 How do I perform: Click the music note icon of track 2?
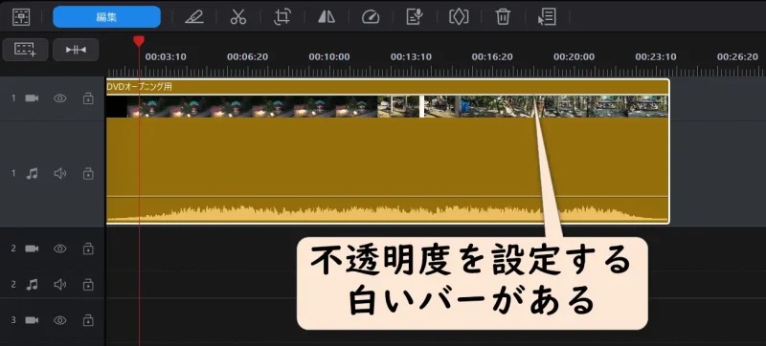click(32, 284)
